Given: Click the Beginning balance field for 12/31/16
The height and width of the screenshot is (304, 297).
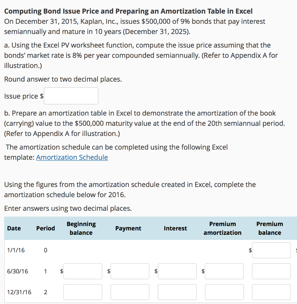Looking at the screenshot, I should point(82,292).
